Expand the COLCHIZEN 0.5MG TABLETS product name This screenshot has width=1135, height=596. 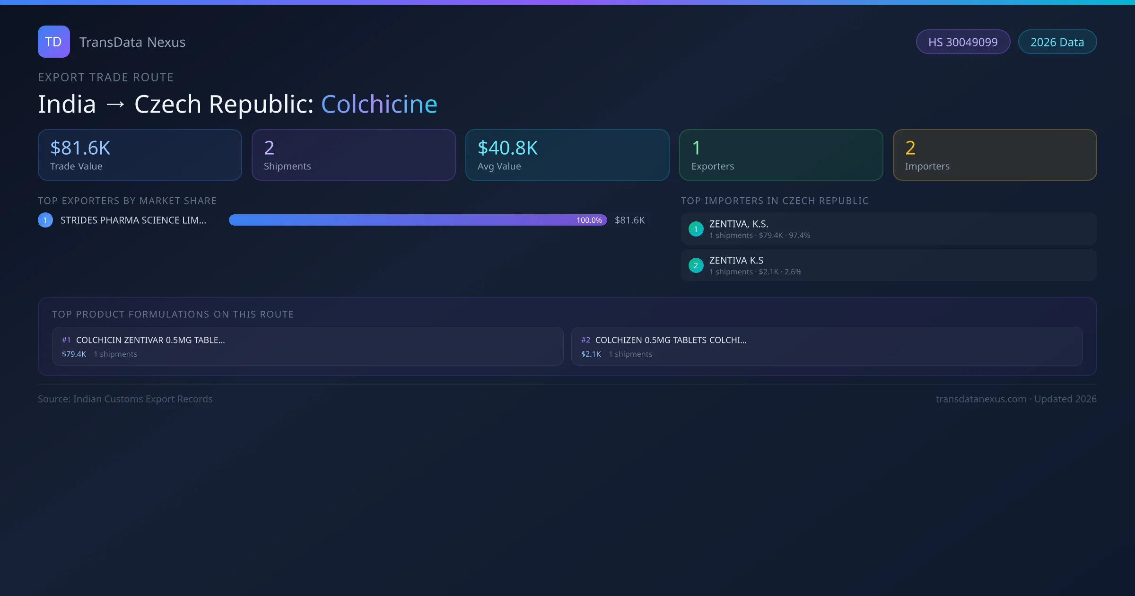pyautogui.click(x=671, y=340)
